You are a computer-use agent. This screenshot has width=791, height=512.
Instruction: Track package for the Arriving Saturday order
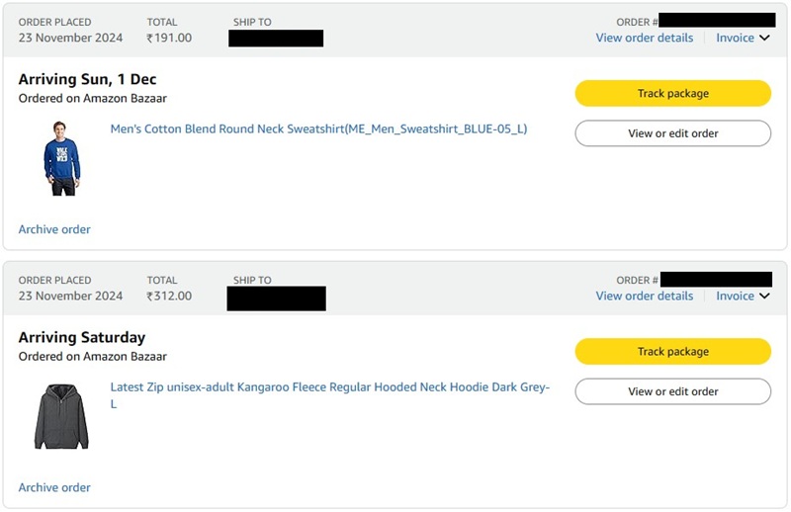(672, 351)
